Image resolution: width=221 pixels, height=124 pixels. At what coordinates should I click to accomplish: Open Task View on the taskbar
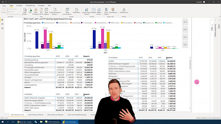(x=13, y=122)
